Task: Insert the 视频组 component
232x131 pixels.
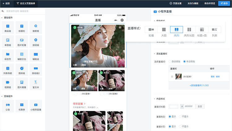Action: coord(7,84)
